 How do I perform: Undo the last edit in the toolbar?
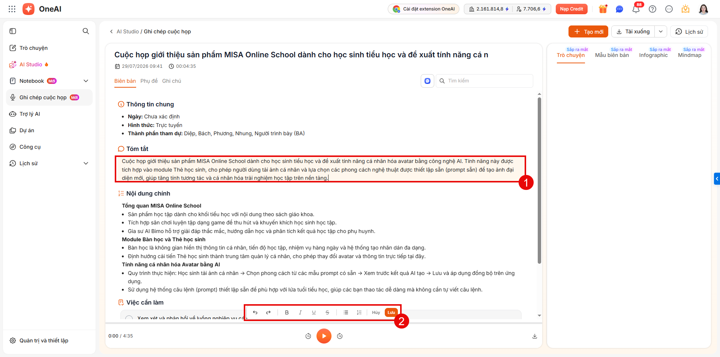click(x=255, y=312)
